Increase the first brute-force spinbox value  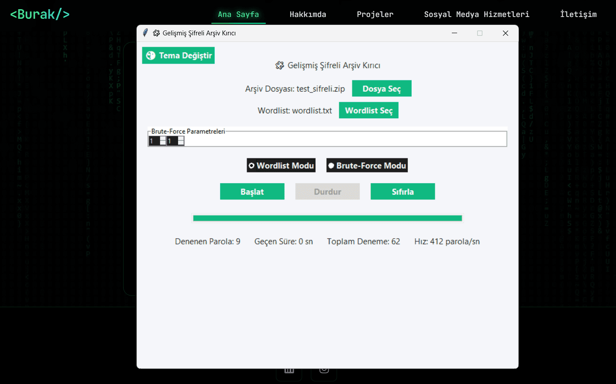pyautogui.click(x=163, y=138)
